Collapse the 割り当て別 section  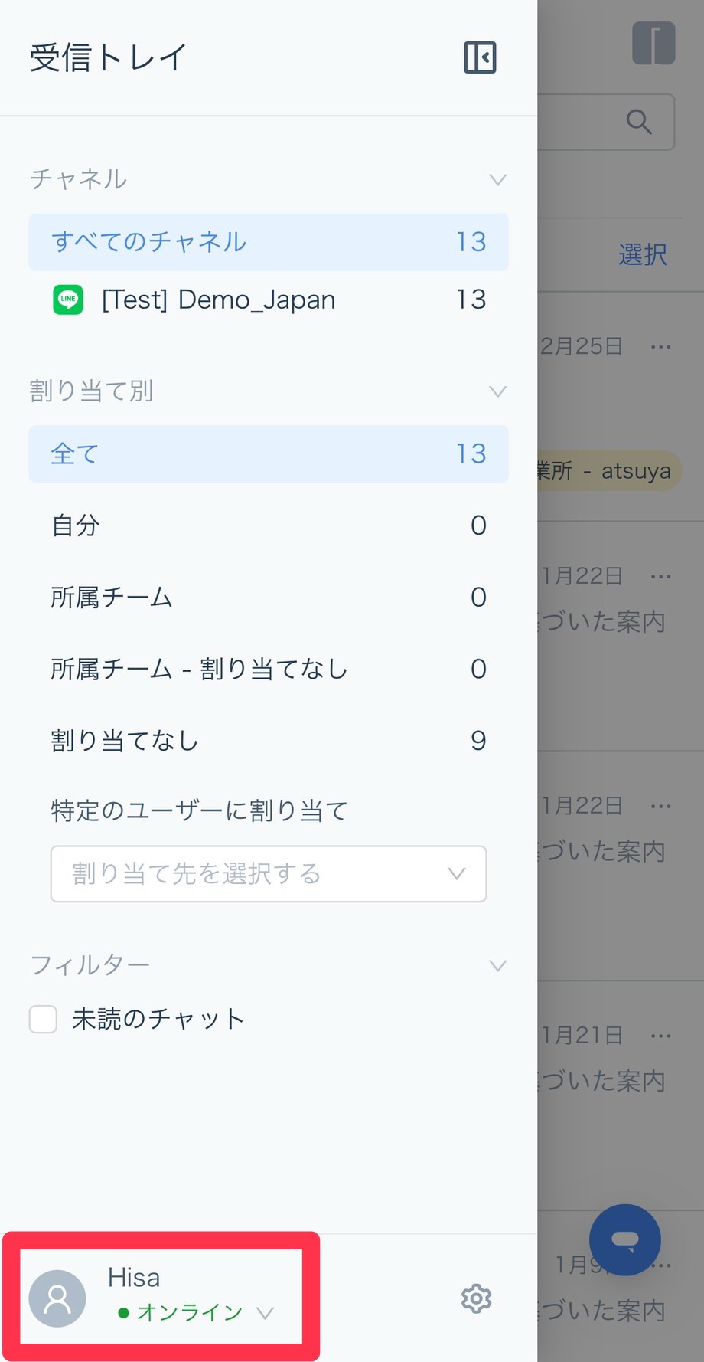coord(497,391)
